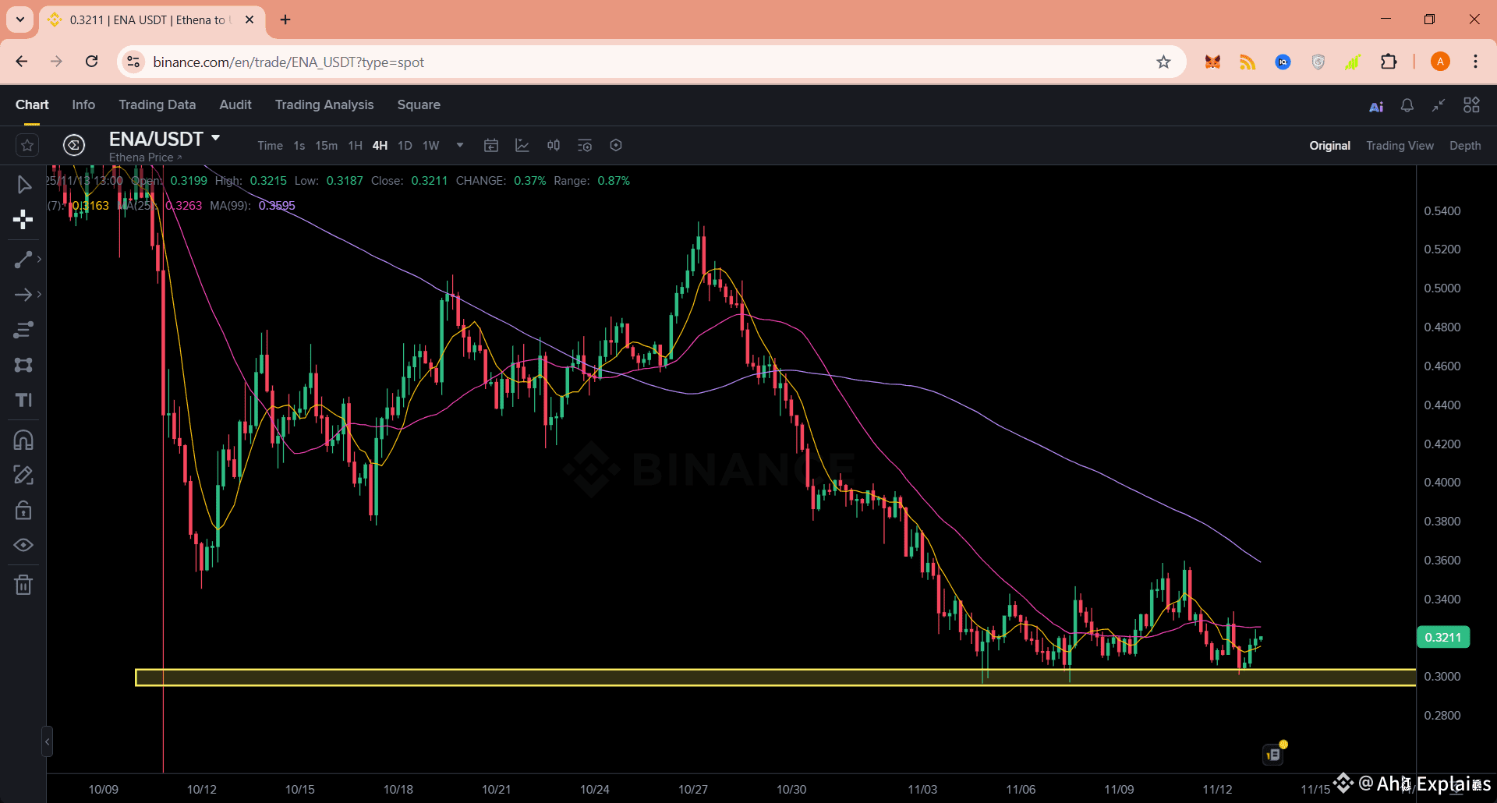Viewport: 1497px width, 803px height.
Task: Open Chrome three-dot menu
Action: pyautogui.click(x=1475, y=62)
